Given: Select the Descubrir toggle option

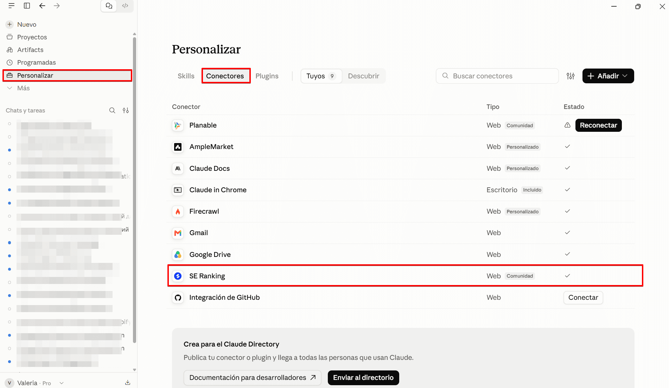Looking at the screenshot, I should pyautogui.click(x=363, y=76).
